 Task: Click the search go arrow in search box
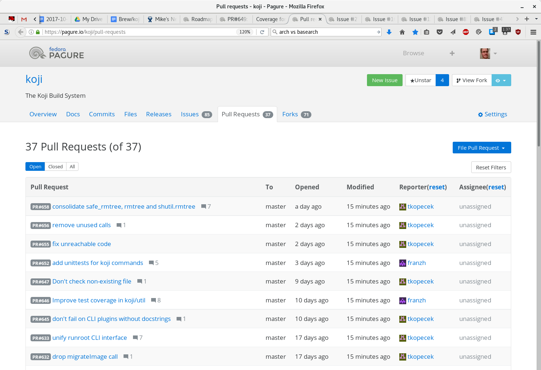pyautogui.click(x=378, y=32)
